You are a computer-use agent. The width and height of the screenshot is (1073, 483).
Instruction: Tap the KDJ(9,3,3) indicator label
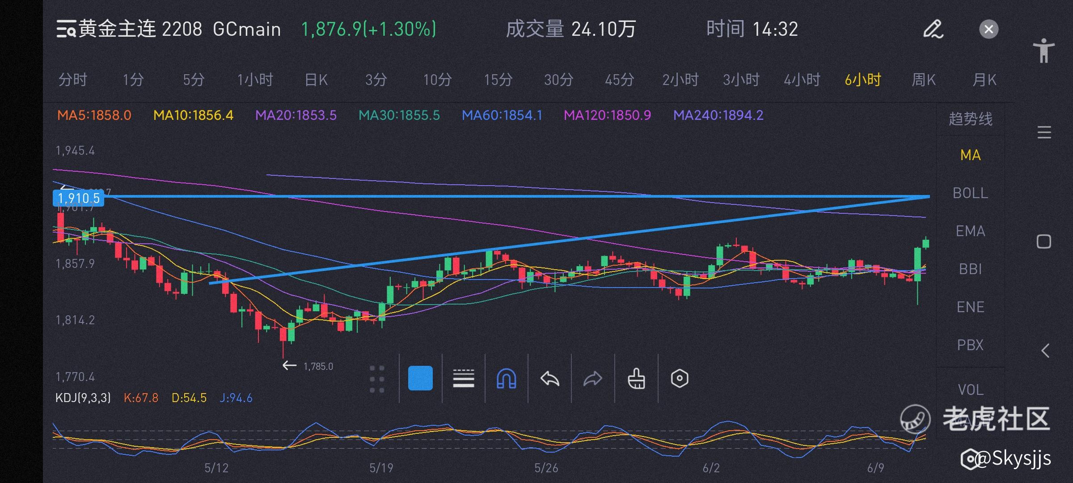(83, 398)
